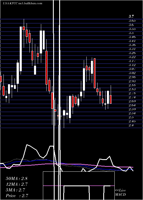
Task: Click the long red candlestick below 3.22
Action: tap(95, 73)
